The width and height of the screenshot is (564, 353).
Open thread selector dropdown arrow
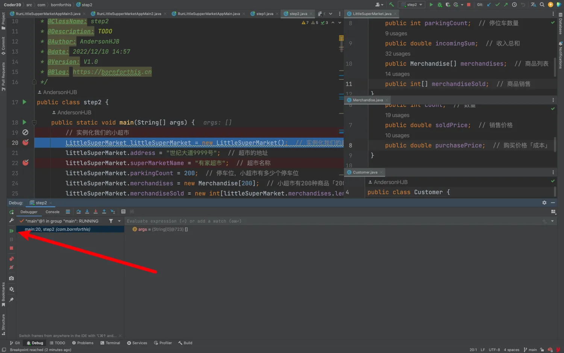(119, 221)
